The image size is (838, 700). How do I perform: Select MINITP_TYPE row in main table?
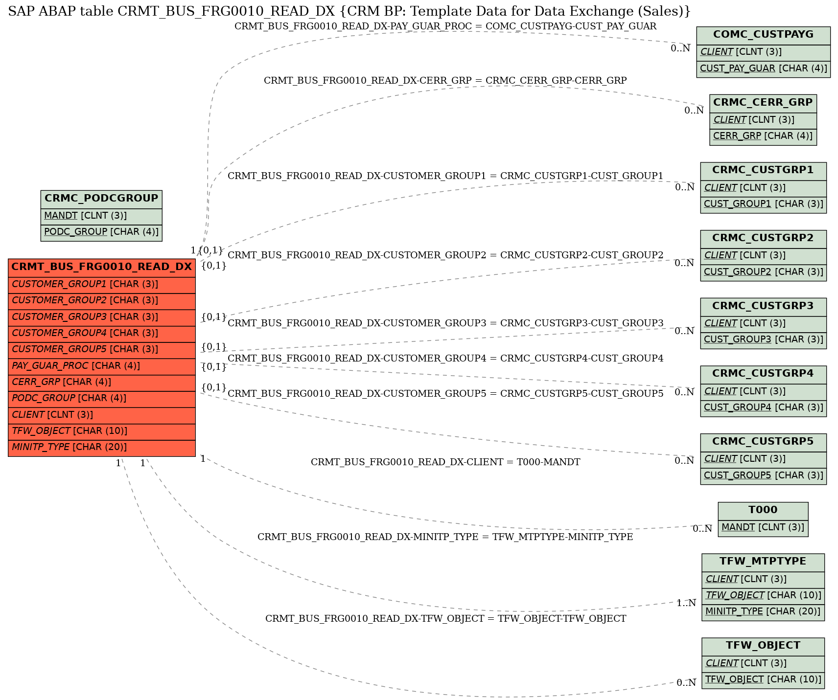102,448
